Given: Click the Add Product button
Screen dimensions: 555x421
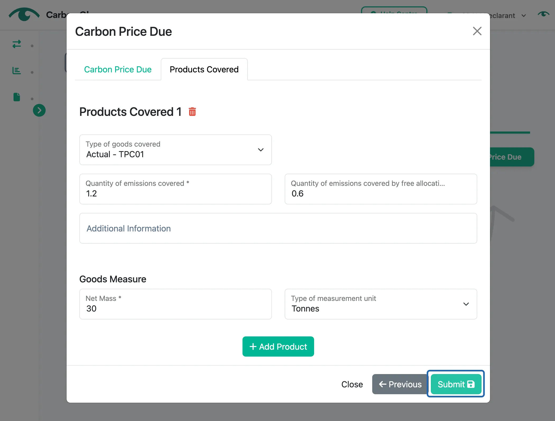Looking at the screenshot, I should point(278,347).
